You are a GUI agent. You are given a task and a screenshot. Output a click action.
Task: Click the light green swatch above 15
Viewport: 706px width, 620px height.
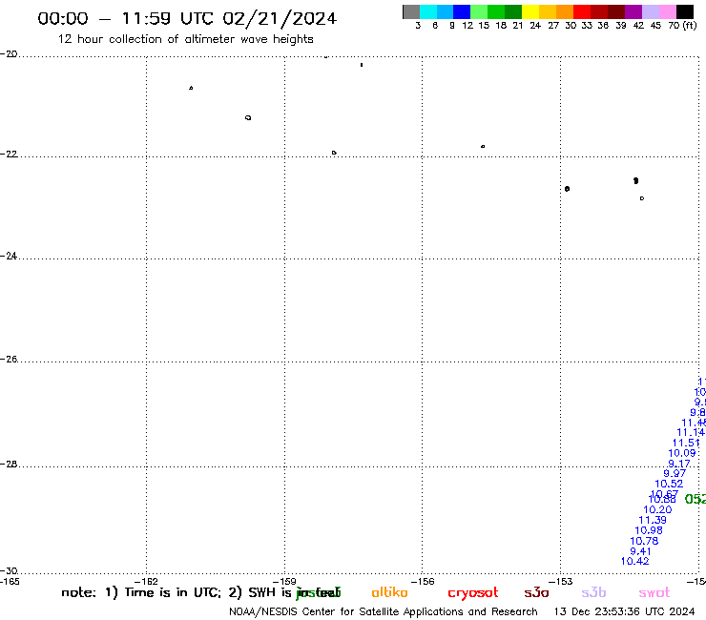[479, 11]
